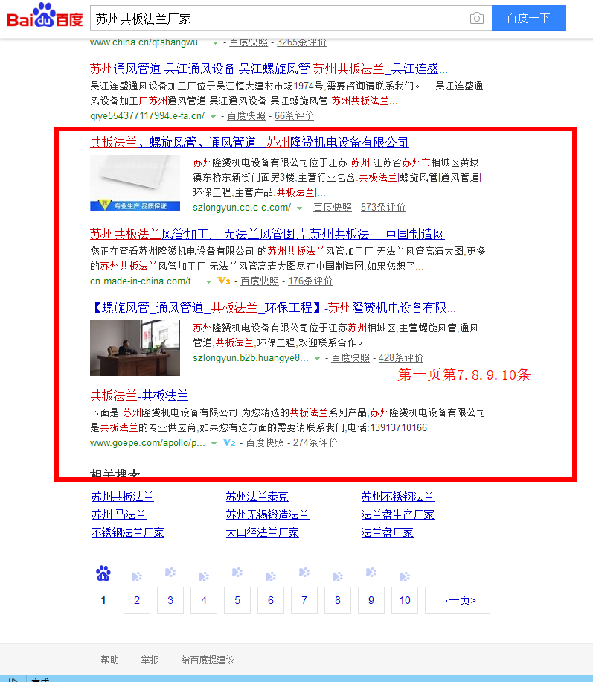Open related search 大口径法兰厂家
Viewport: 593px width, 682px height.
coord(262,532)
